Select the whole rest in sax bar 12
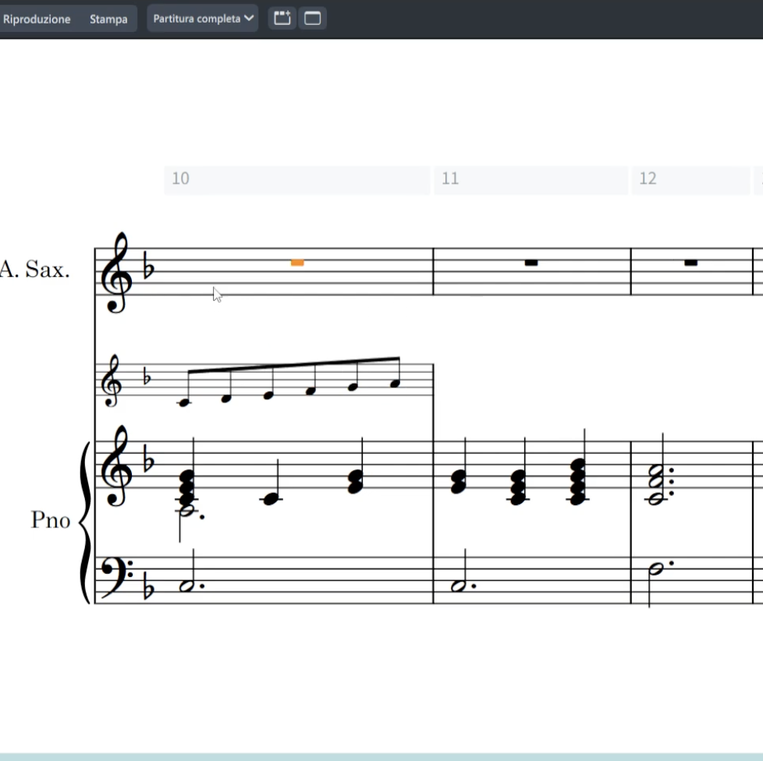This screenshot has width=763, height=761. click(690, 263)
